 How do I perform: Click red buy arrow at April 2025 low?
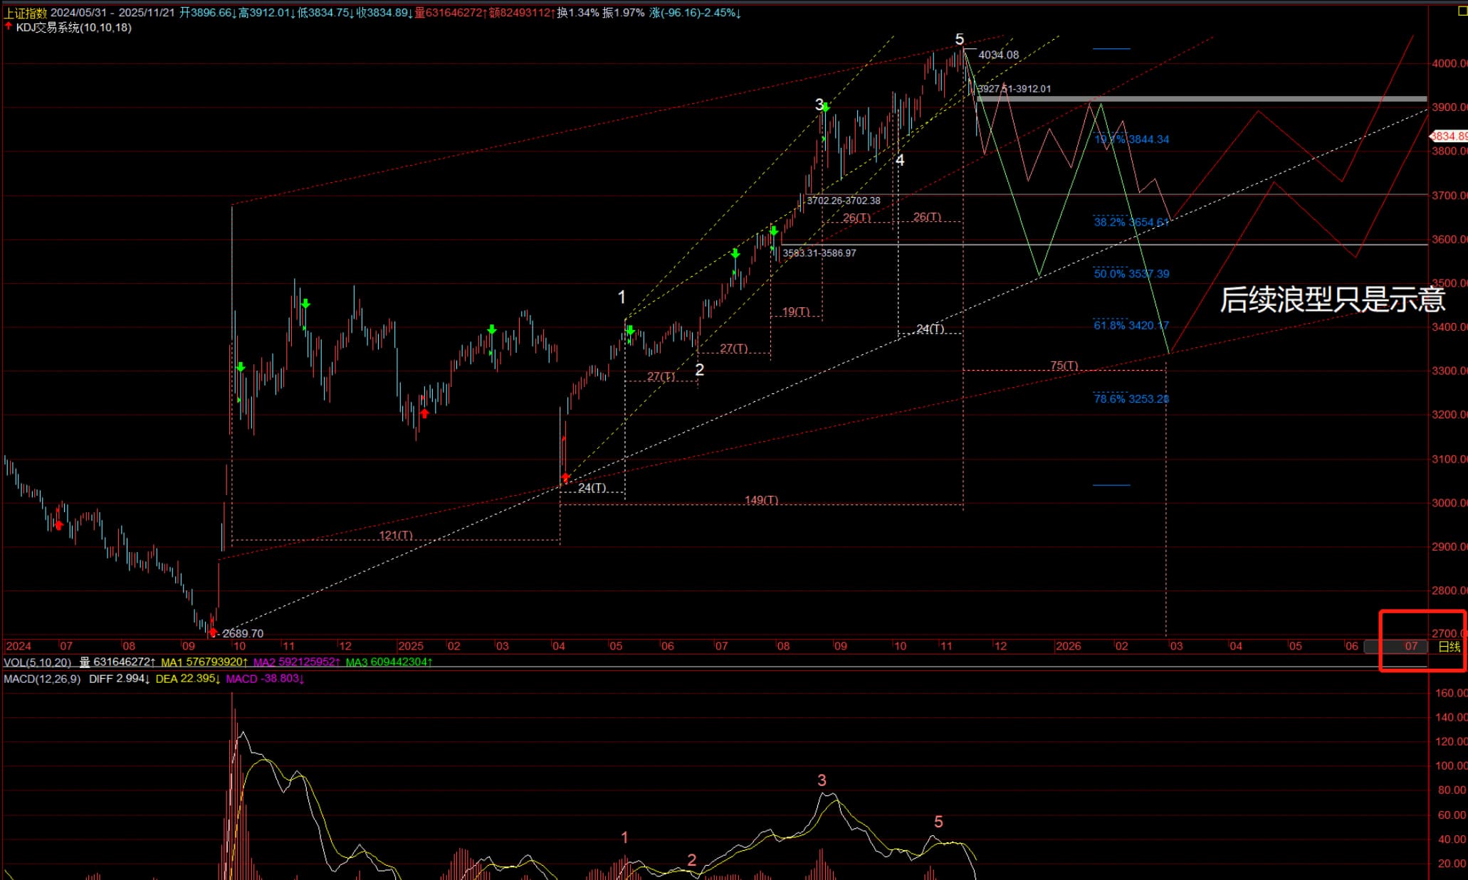(565, 477)
